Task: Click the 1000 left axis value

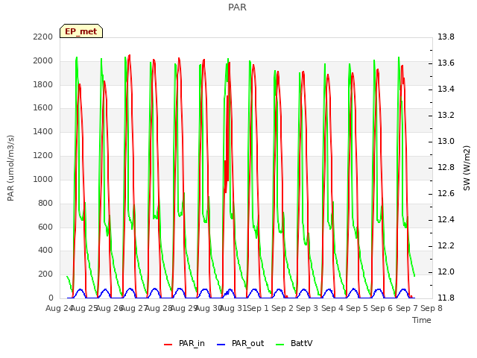Action: tap(43, 179)
